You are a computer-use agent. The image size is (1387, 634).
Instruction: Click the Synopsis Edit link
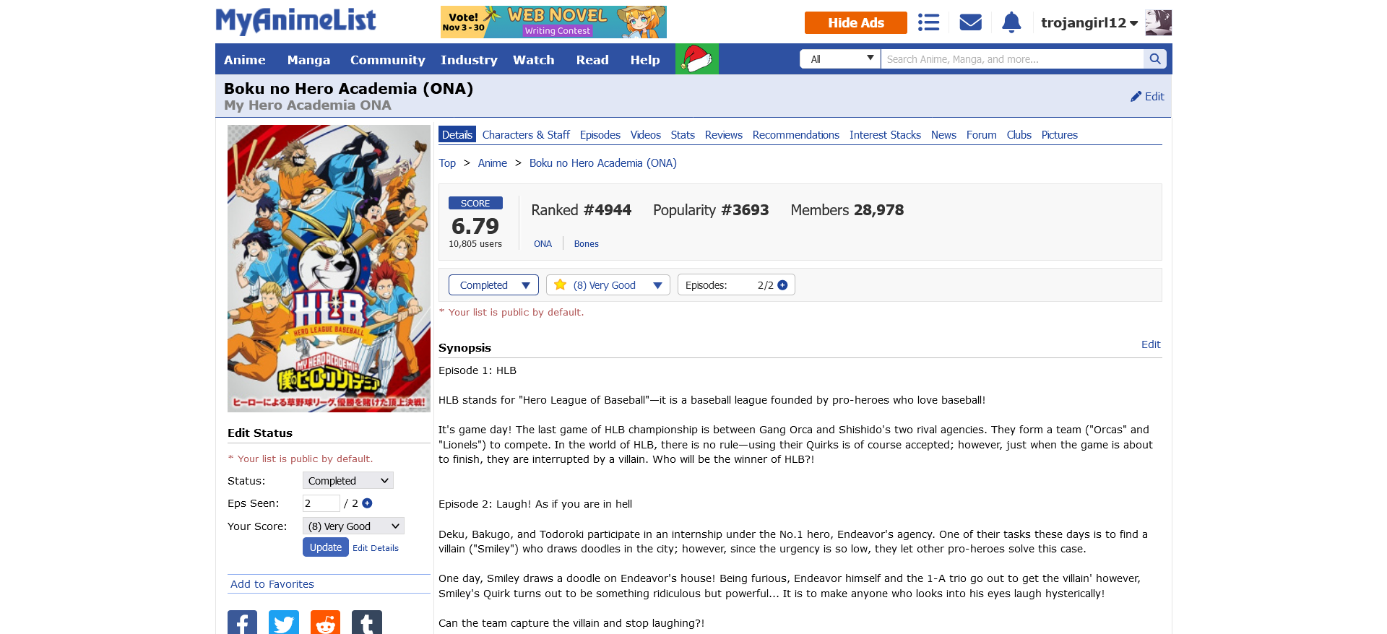1151,344
